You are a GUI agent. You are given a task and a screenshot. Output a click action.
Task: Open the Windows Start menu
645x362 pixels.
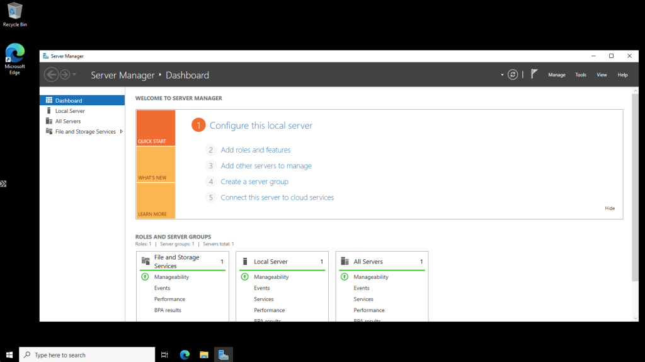pyautogui.click(x=9, y=354)
